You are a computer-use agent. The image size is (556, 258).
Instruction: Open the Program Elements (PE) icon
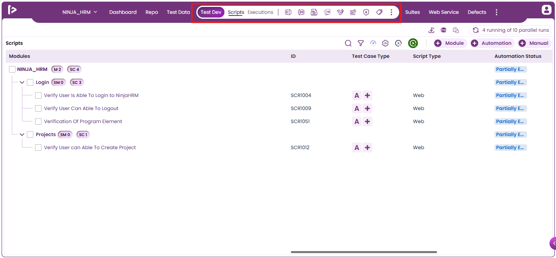[301, 12]
